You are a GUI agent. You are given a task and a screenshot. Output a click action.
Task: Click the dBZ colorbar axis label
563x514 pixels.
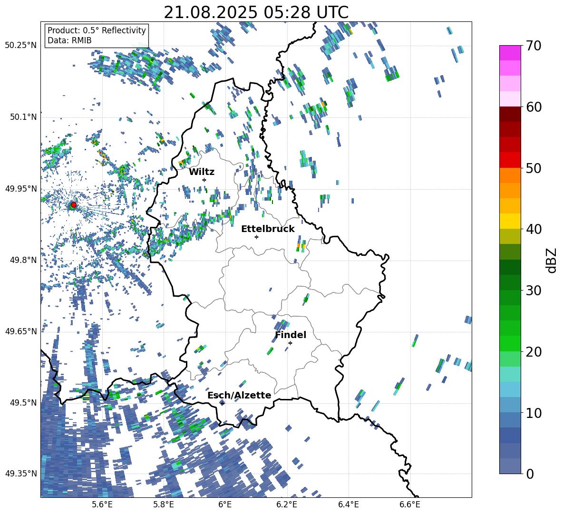[x=552, y=260]
